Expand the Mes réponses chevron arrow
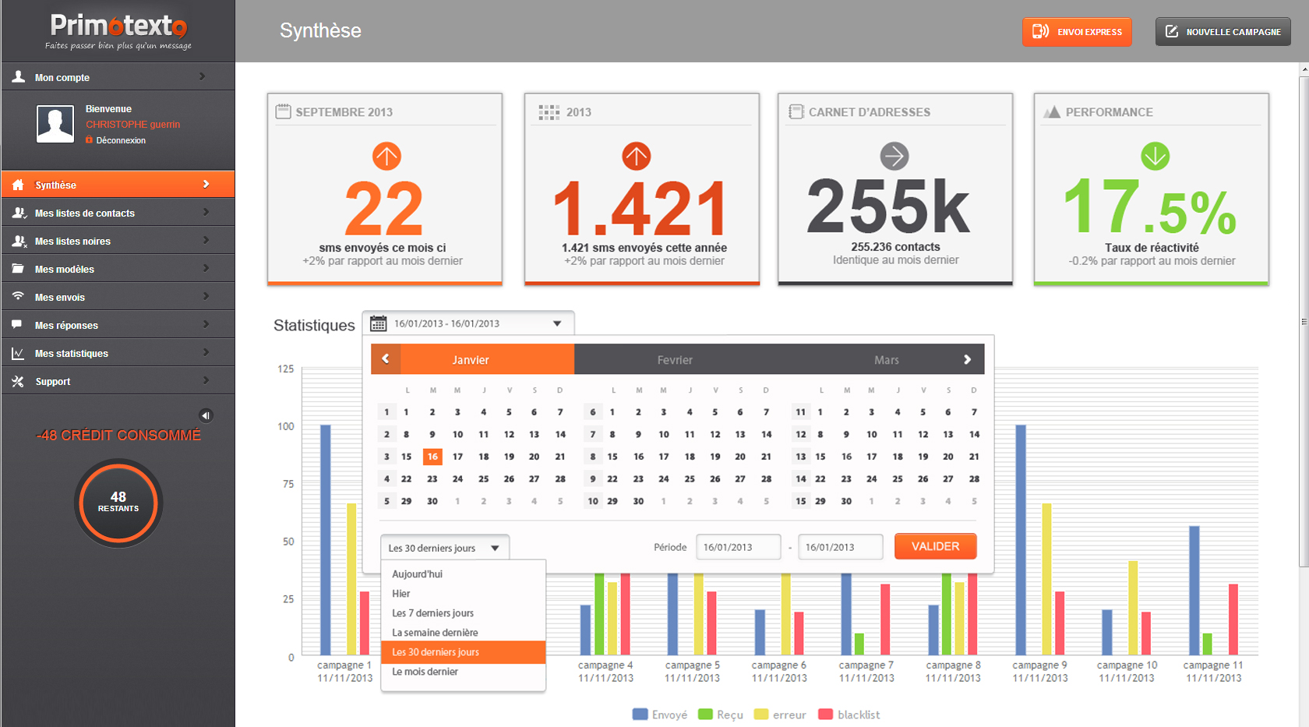The image size is (1309, 727). [x=206, y=324]
